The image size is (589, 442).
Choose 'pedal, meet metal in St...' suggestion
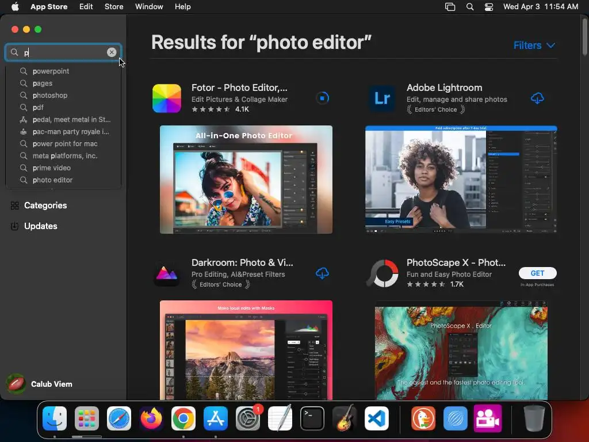[x=63, y=120]
